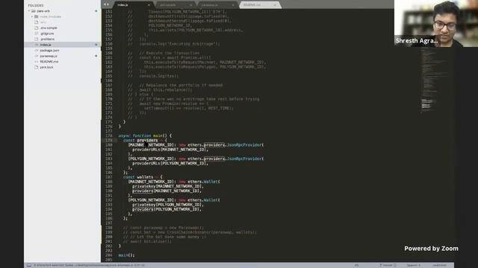Click the code minimap
The image size is (478, 268).
pyautogui.click(x=435, y=80)
